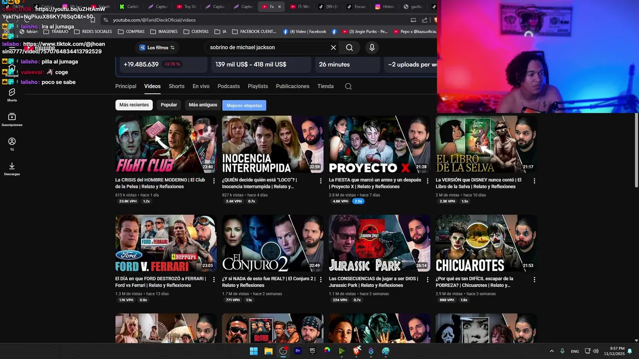
Task: Open Suscripciones in the sidebar
Action: [x=12, y=119]
